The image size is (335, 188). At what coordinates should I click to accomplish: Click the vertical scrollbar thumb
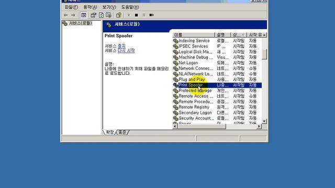pyautogui.click(x=264, y=54)
